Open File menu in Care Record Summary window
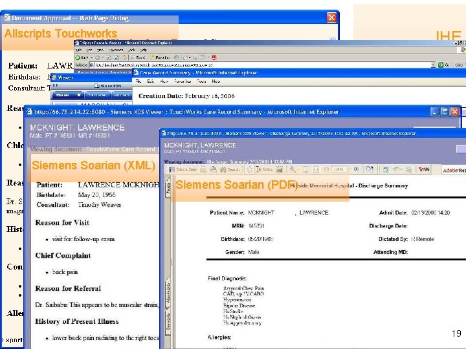This screenshot has height=349, width=466. 139,81
